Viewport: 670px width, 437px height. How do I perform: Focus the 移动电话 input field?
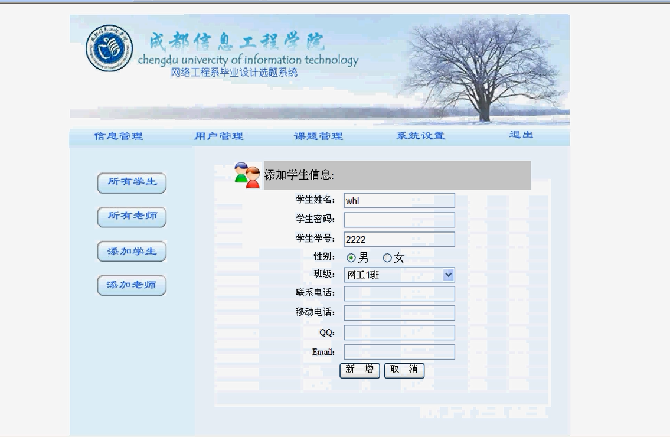pos(399,313)
